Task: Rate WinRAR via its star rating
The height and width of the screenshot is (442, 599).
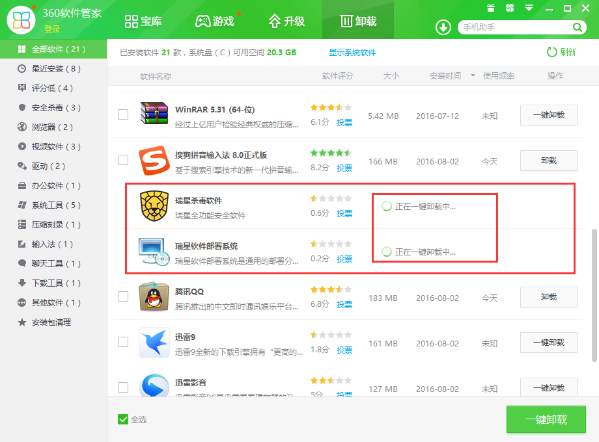Action: point(331,107)
